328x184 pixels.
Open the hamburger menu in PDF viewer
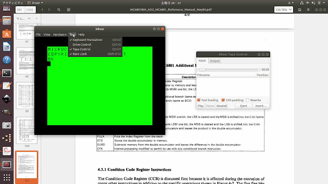(308, 10)
